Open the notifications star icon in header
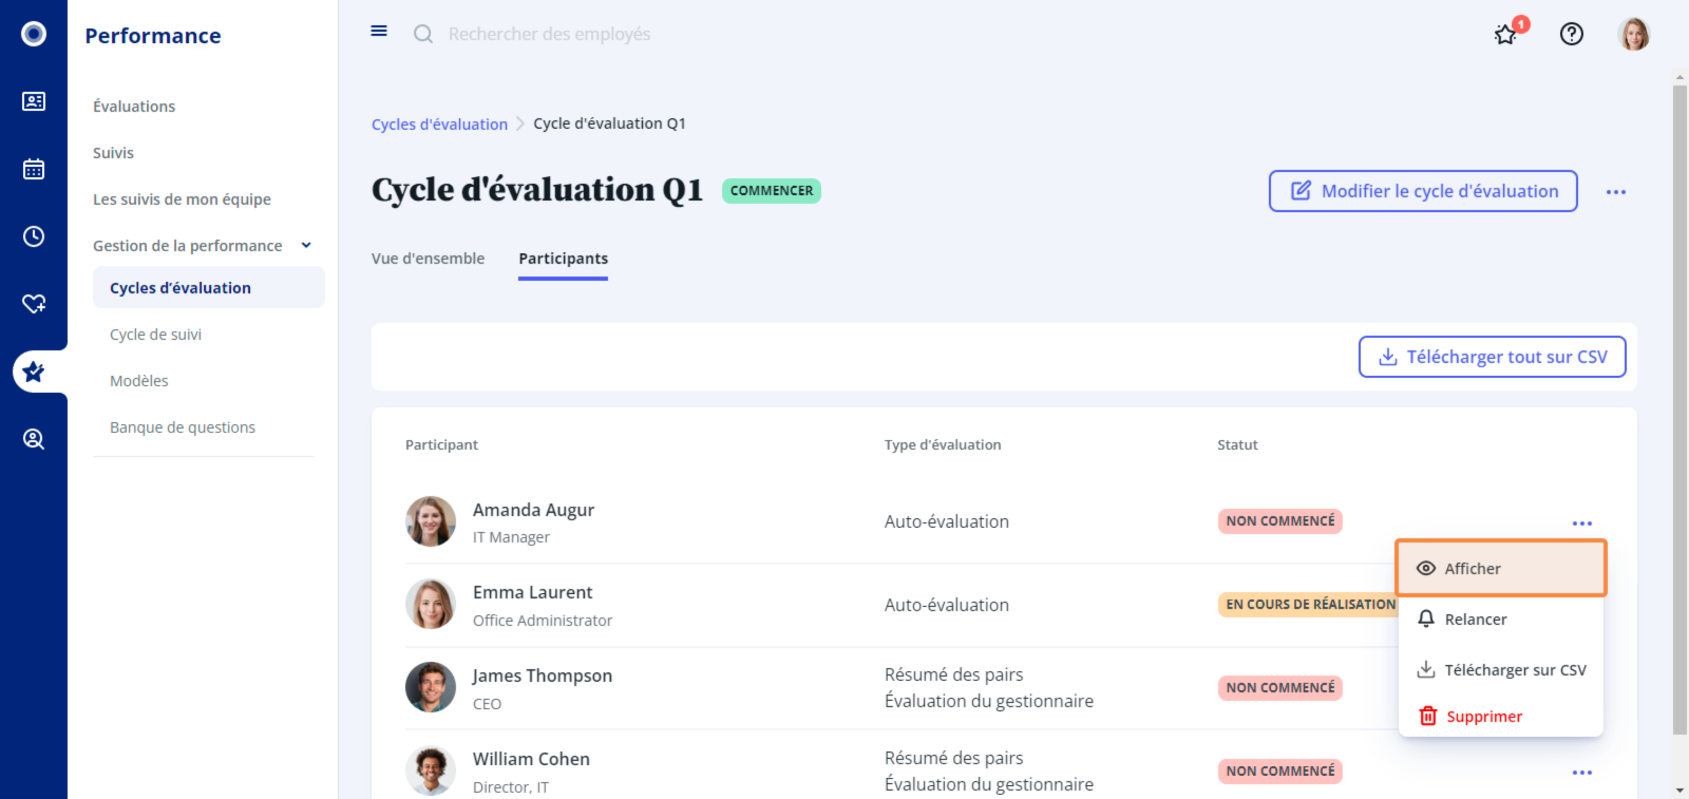Viewport: 1689px width, 799px height. tap(1505, 34)
